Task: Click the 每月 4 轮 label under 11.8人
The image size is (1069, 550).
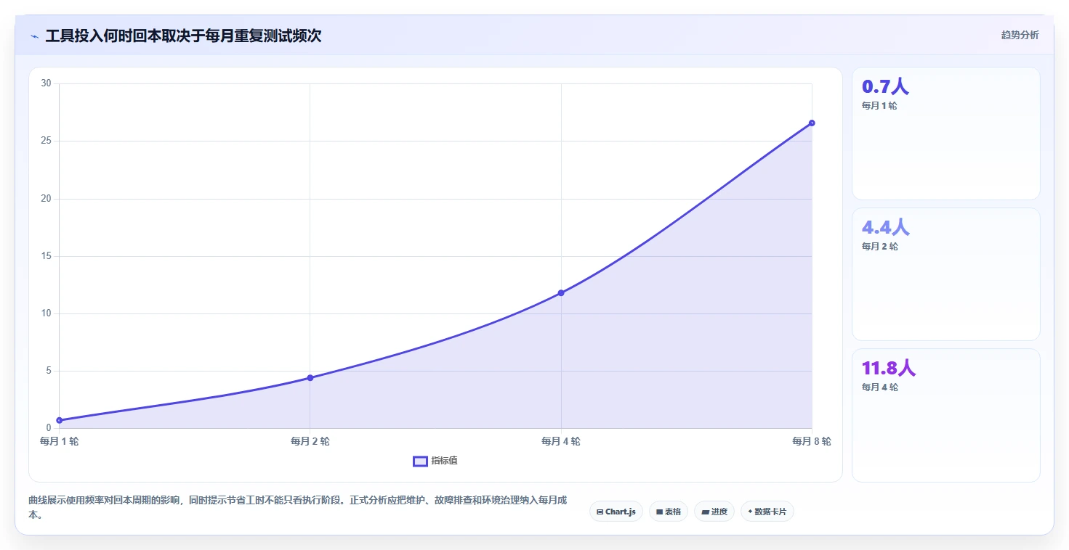Action: pos(879,387)
